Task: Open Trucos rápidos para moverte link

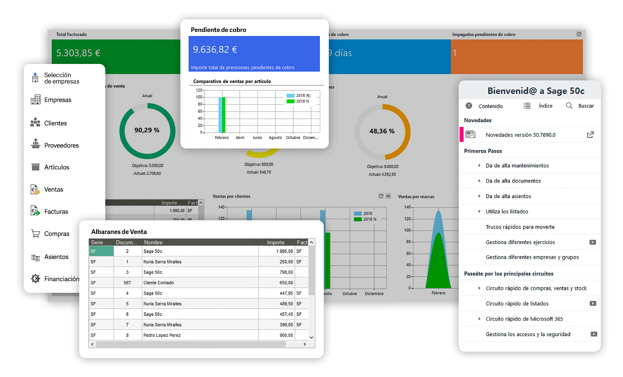Action: [520, 227]
